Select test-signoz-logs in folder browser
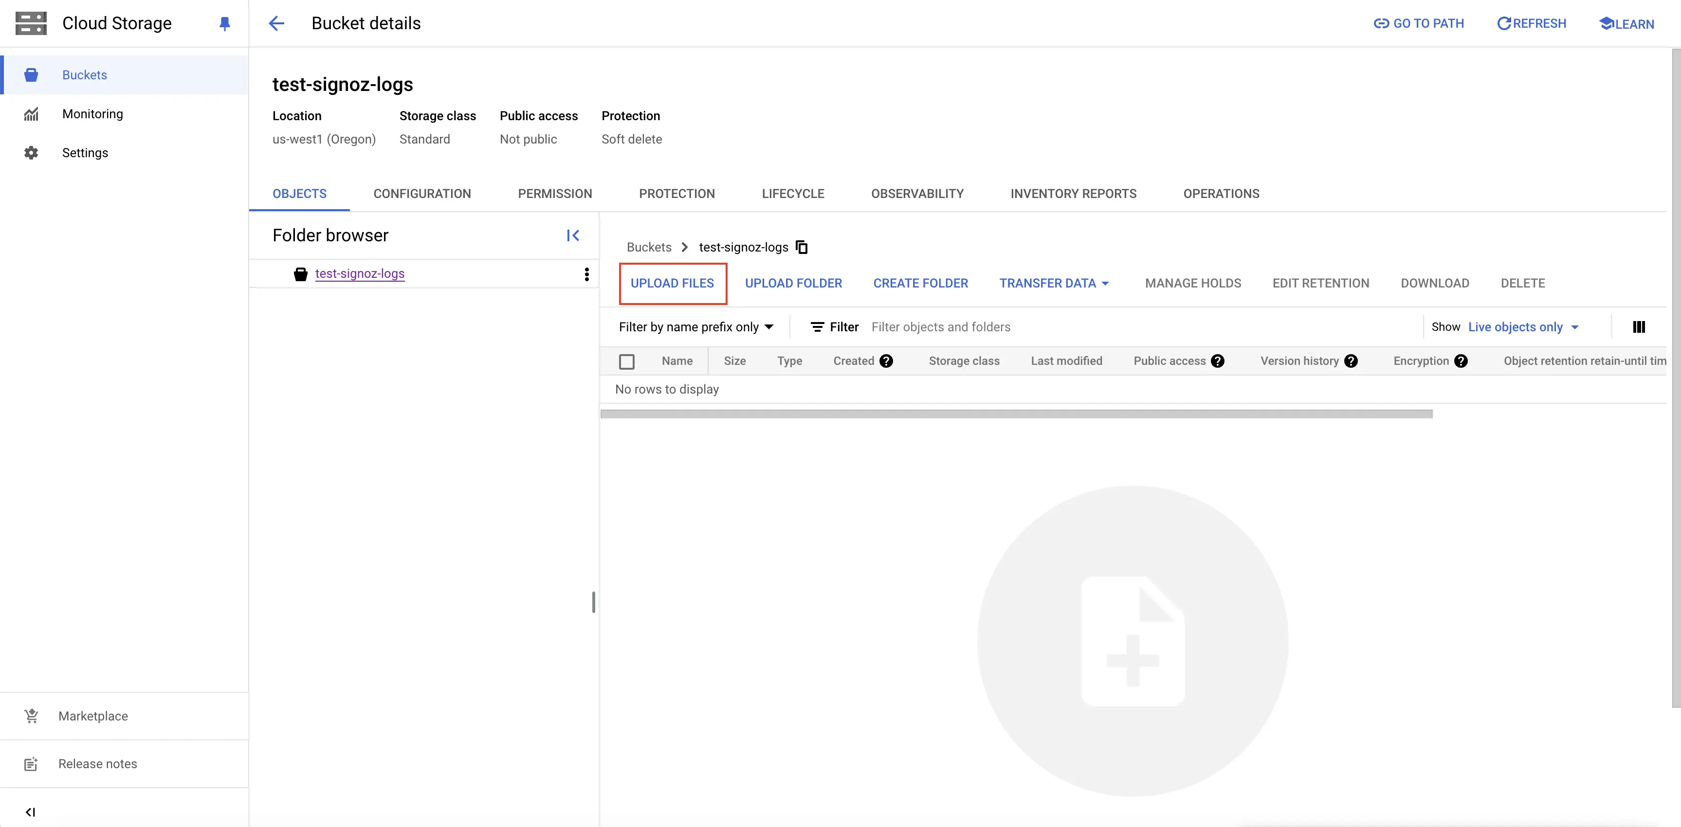 360,274
